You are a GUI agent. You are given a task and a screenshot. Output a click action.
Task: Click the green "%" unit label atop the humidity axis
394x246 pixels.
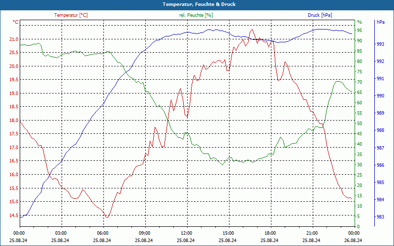360,22
